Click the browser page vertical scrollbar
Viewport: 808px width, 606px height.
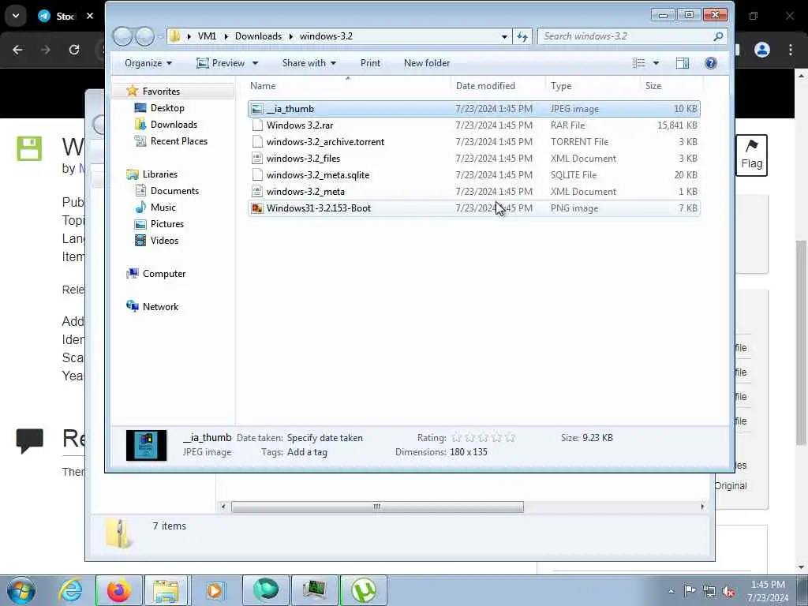point(801,342)
